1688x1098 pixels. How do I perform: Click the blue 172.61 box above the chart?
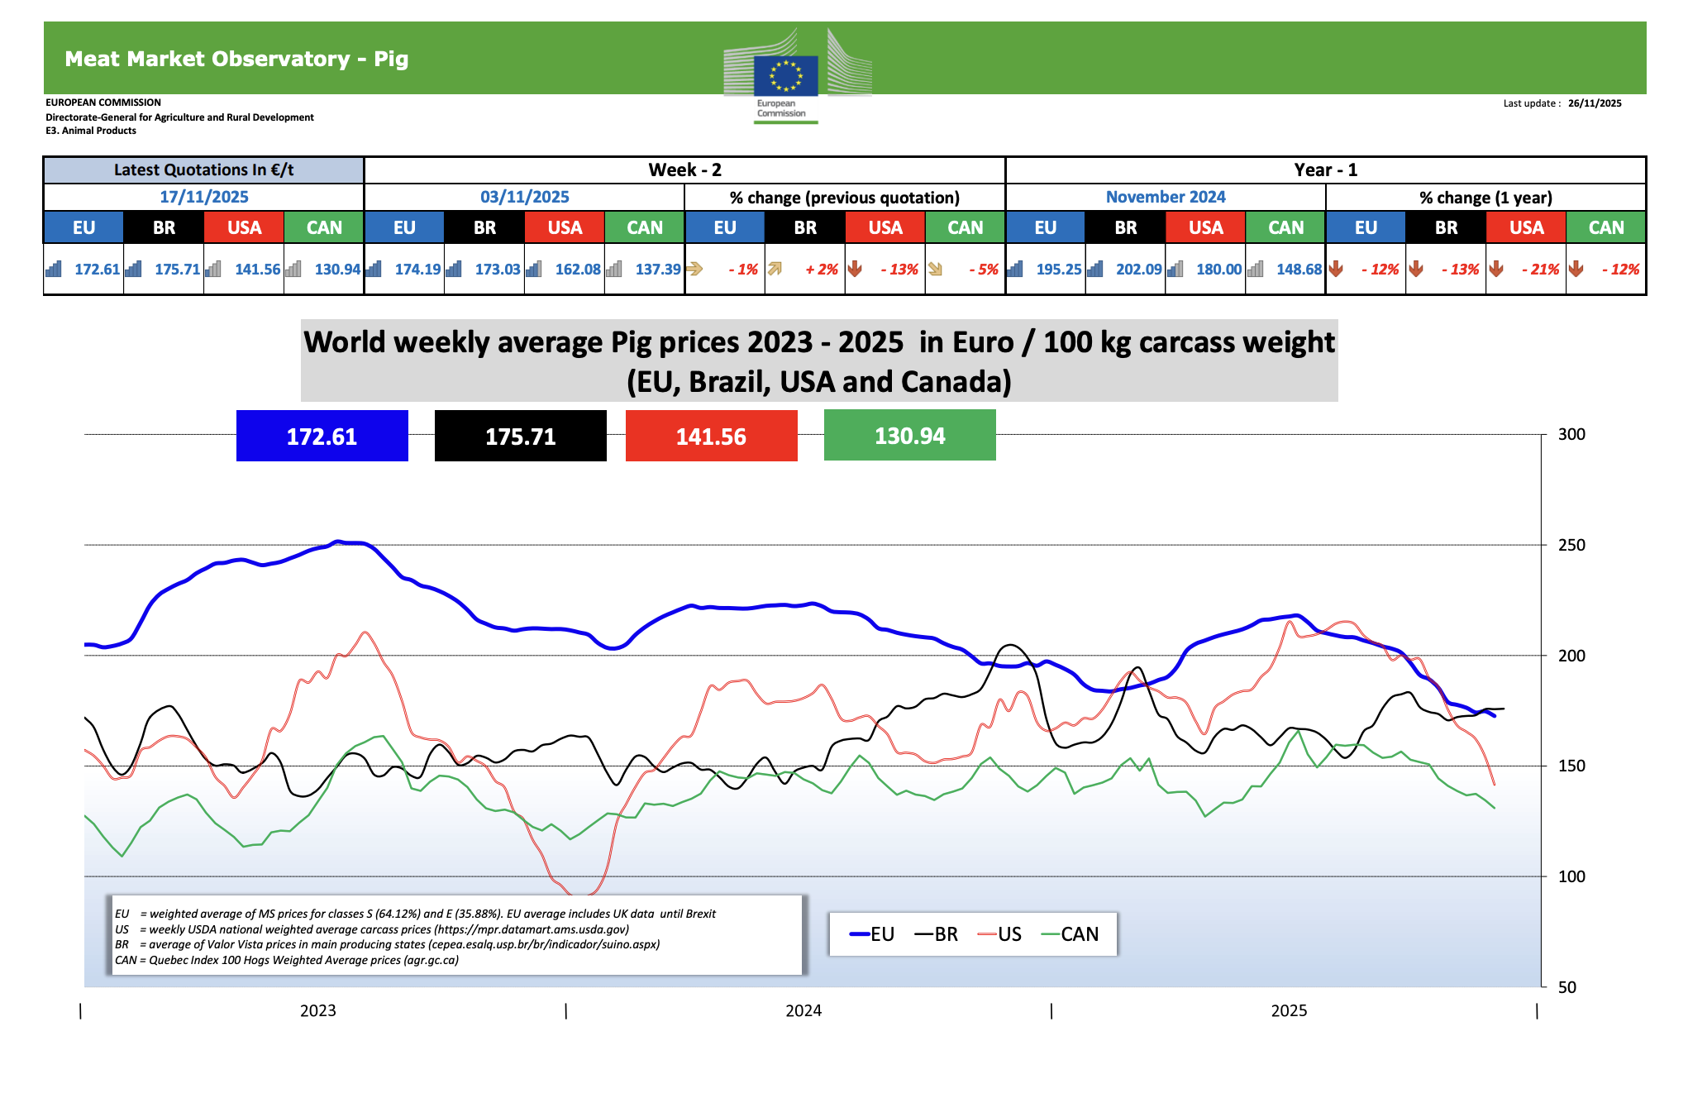pos(322,436)
